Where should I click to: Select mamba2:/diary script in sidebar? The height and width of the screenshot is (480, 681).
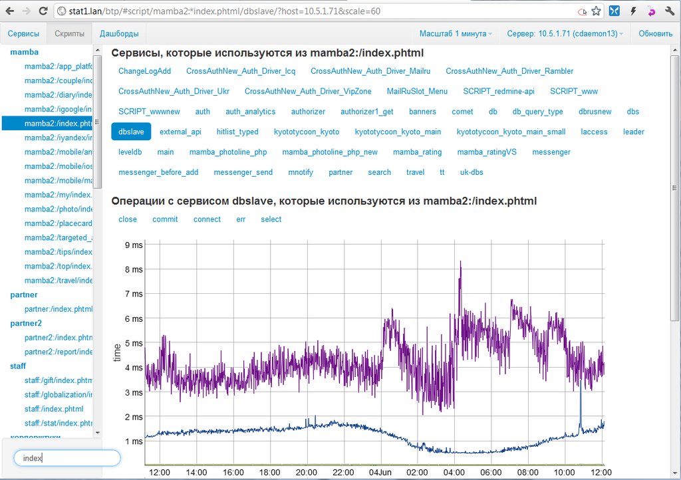59,95
